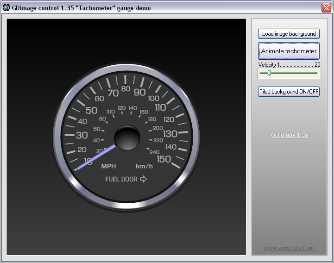Toggle Tiled background ON/OFF

[289, 92]
